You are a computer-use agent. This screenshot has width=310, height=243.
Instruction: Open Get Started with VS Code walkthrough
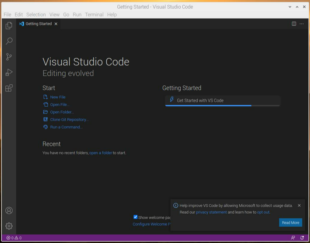click(223, 101)
